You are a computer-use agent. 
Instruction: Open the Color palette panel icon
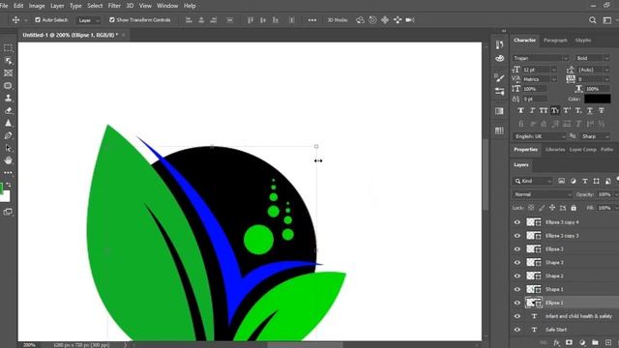(499, 58)
